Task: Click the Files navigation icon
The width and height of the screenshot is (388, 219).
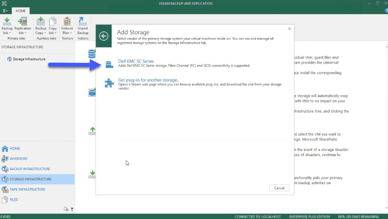Action: [5, 200]
